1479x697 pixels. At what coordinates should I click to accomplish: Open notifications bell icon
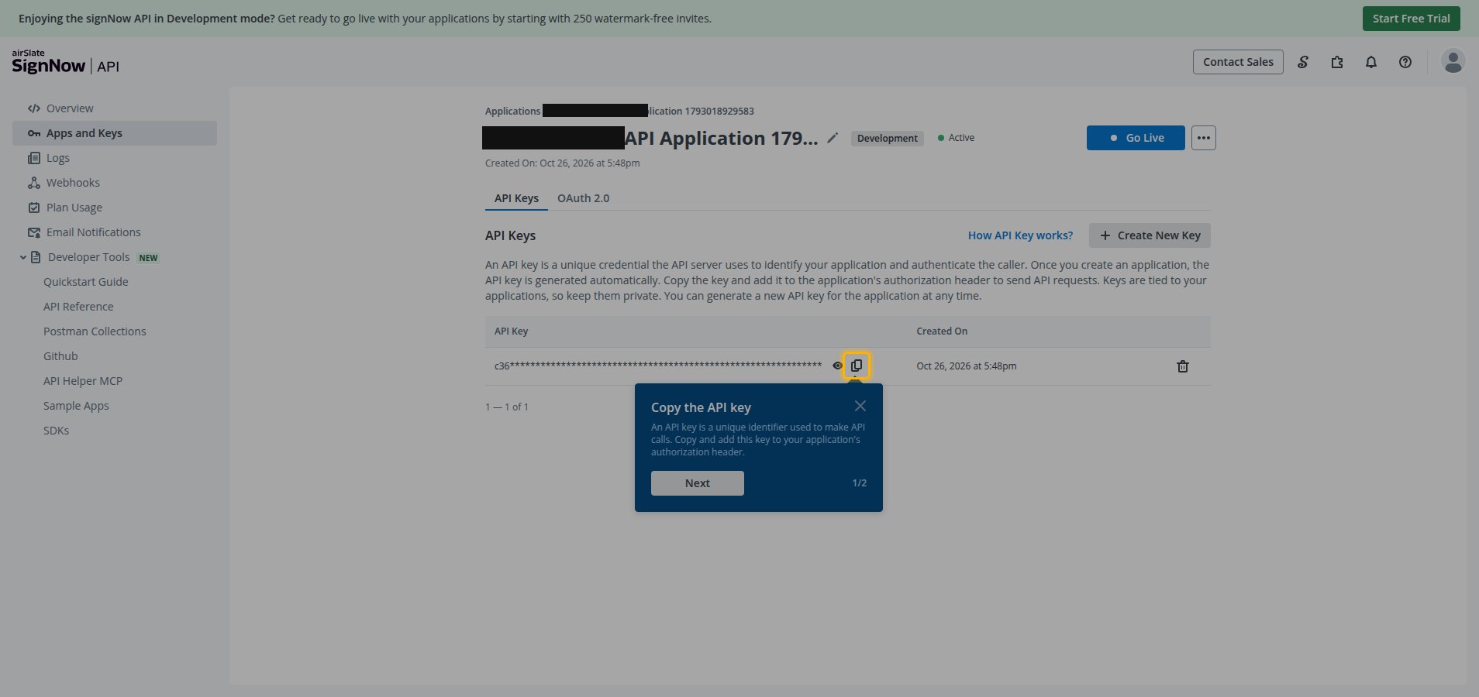pos(1371,62)
